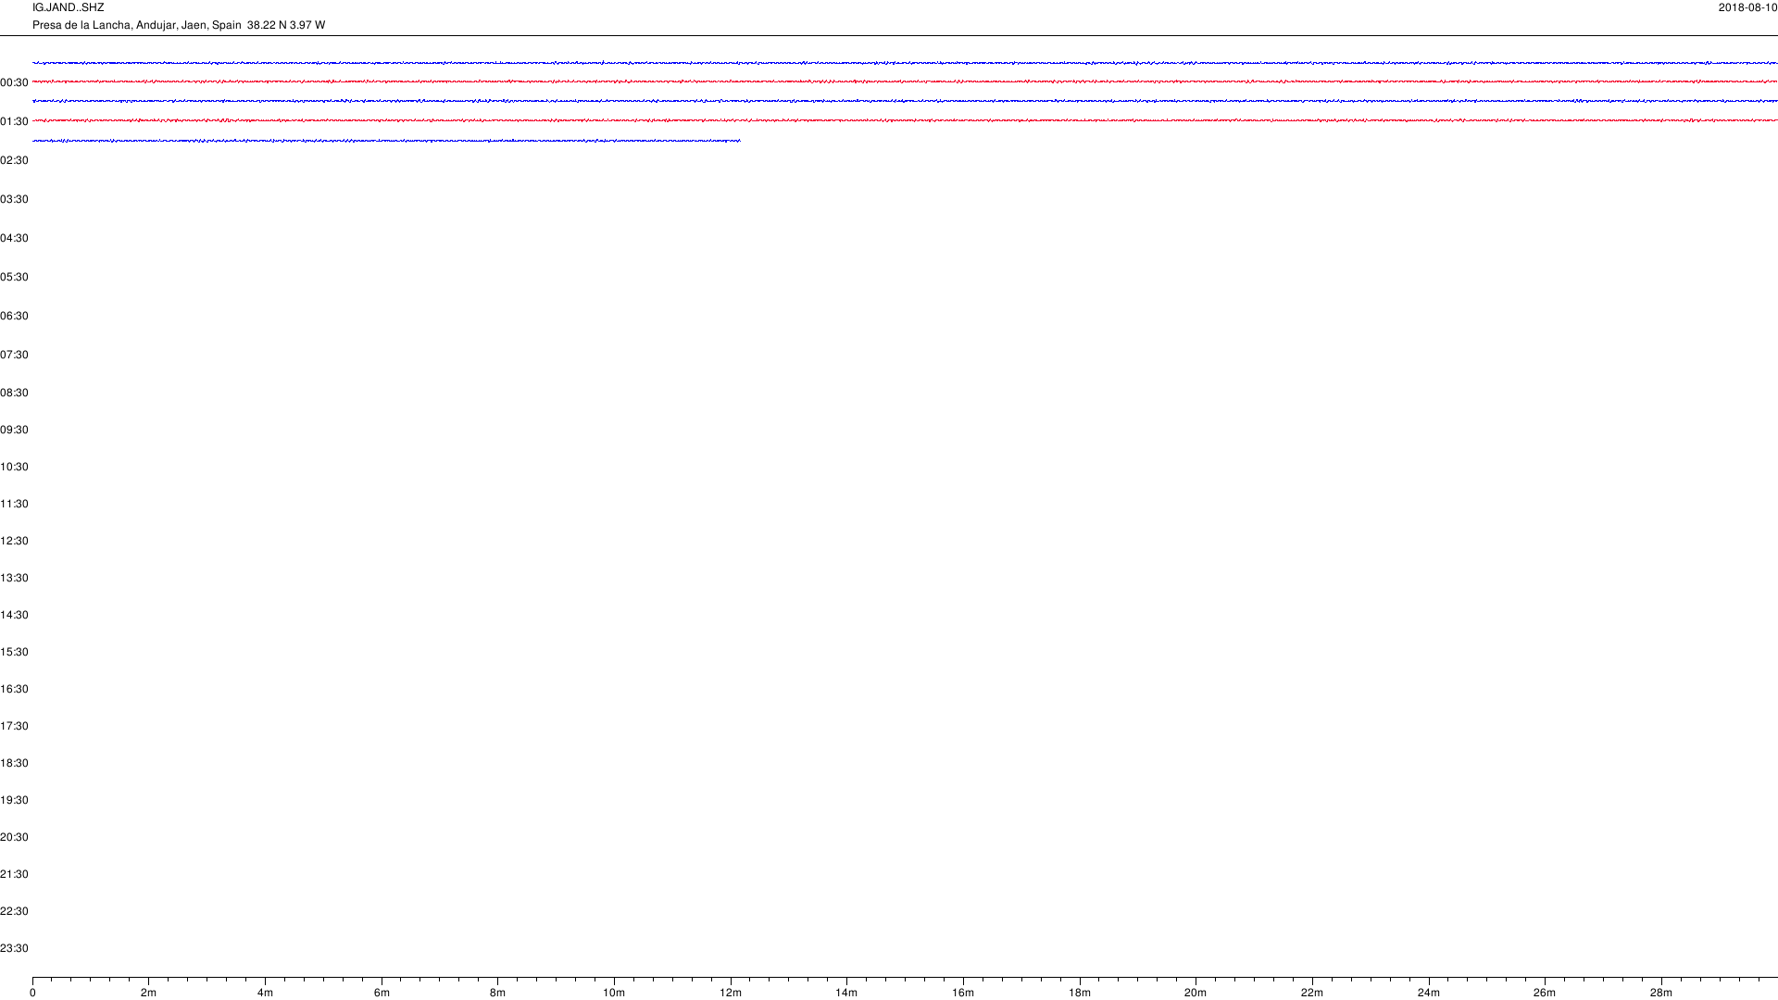
Task: Select the 08:30 time label
Action: tap(14, 393)
